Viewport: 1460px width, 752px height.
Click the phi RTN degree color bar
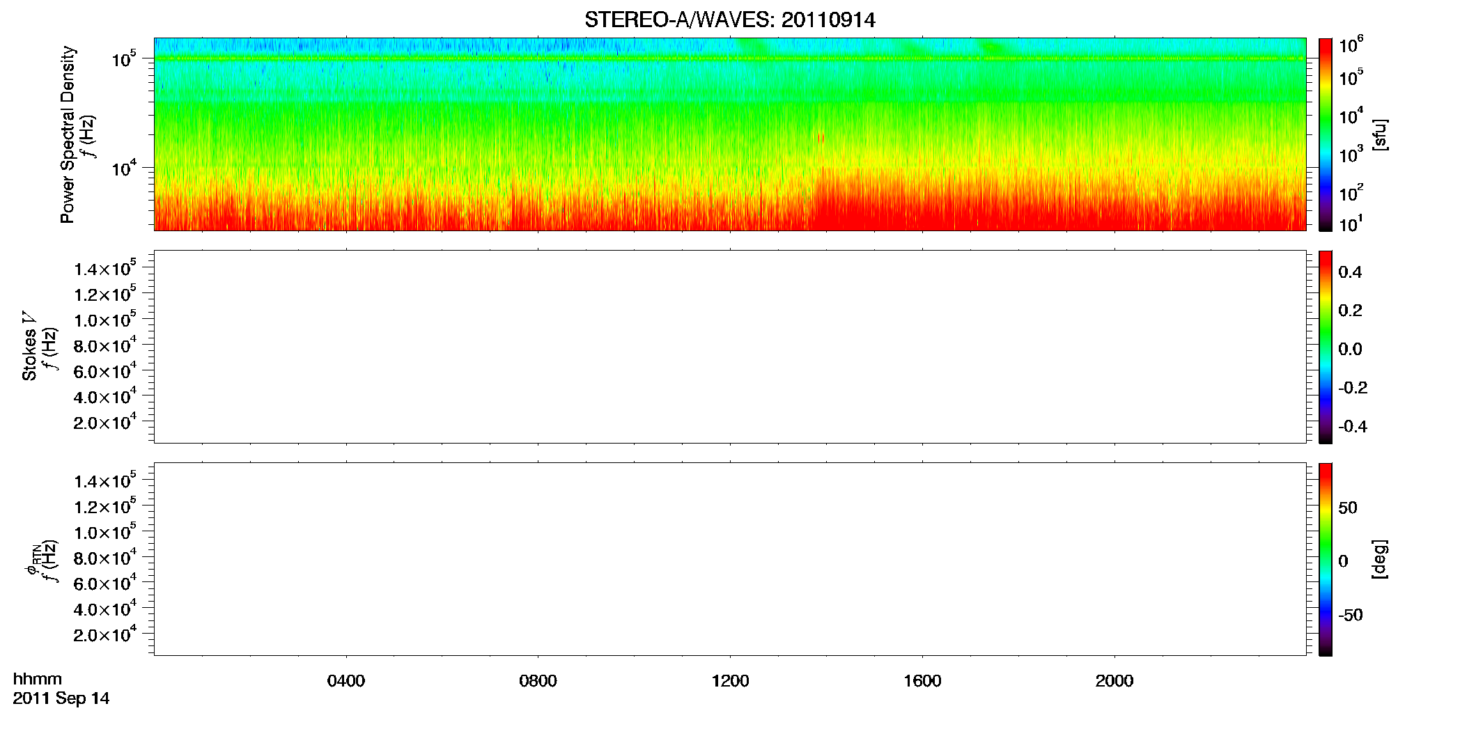(x=1326, y=559)
